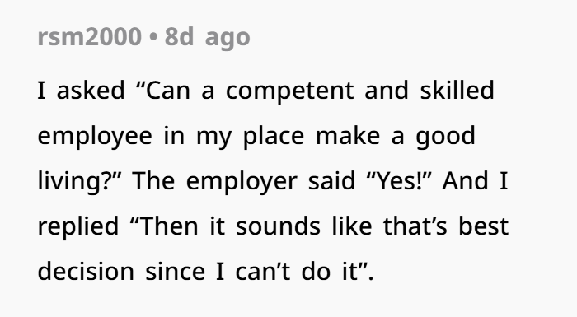
Task: Click the "8d ago" comment timestamp
Action: pyautogui.click(x=207, y=37)
